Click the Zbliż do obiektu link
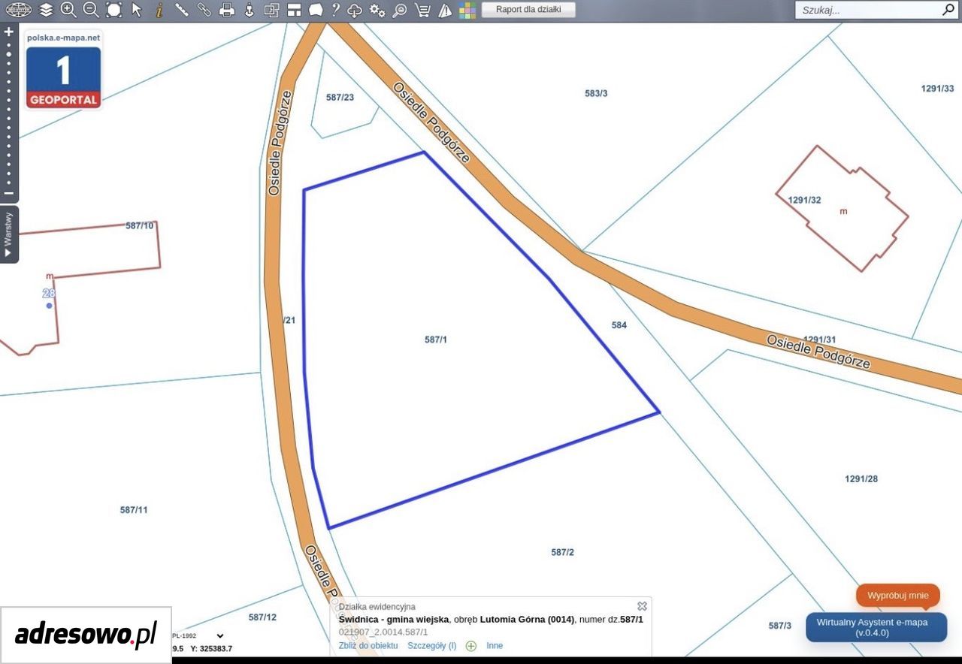 368,646
